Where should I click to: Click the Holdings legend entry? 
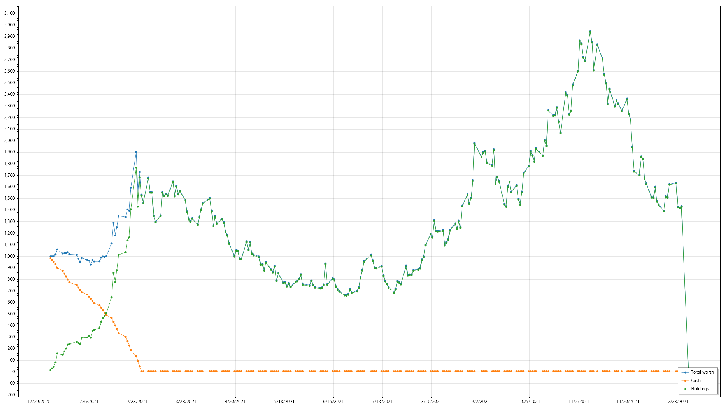point(700,389)
